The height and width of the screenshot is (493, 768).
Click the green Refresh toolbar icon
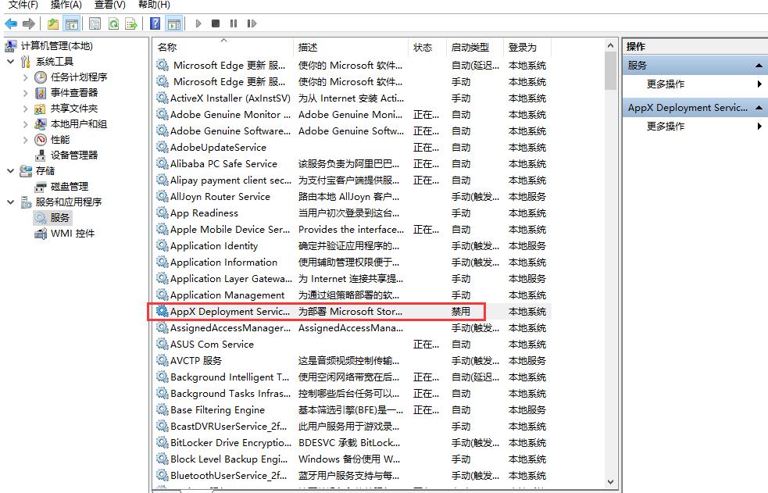pos(113,23)
